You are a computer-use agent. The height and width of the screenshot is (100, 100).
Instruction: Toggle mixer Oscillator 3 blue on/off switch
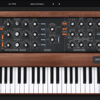point(43,45)
